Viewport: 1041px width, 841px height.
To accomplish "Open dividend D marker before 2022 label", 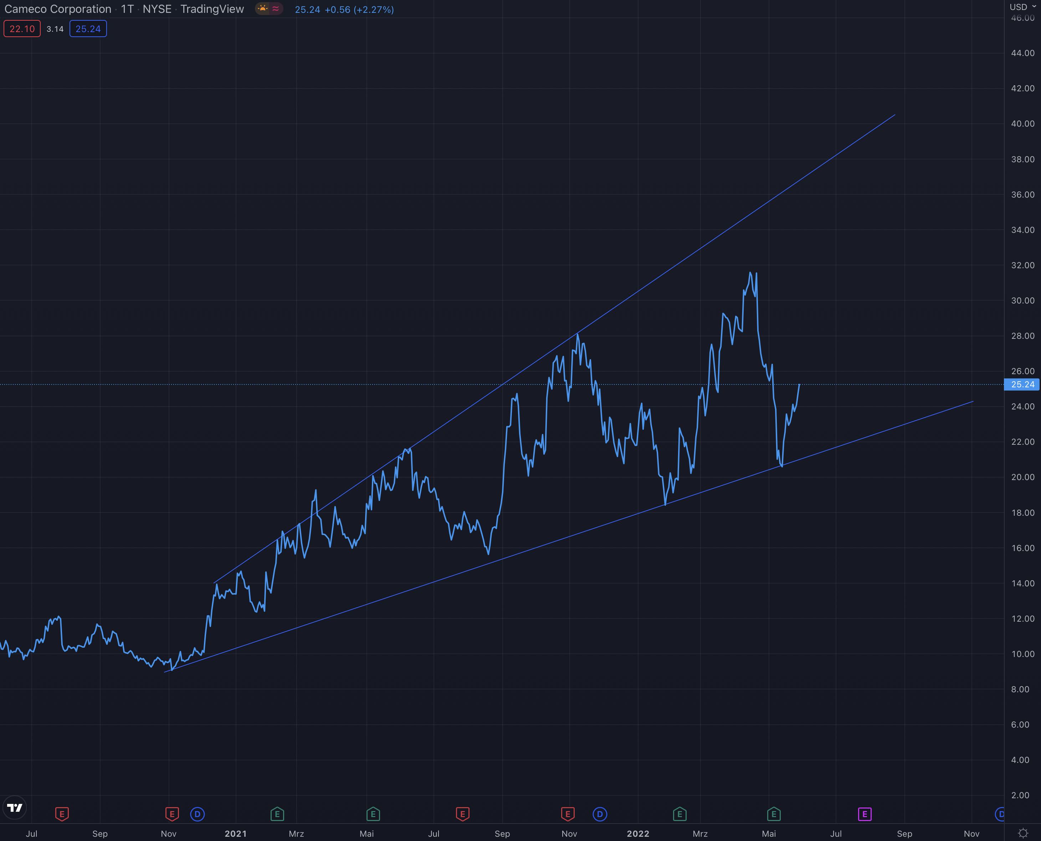I will [599, 814].
